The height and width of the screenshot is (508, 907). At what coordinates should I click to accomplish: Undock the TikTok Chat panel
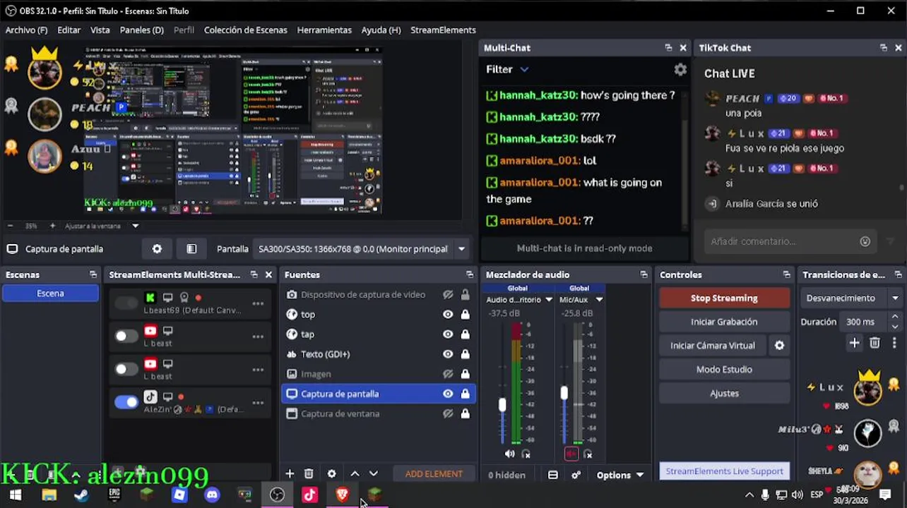(883, 48)
